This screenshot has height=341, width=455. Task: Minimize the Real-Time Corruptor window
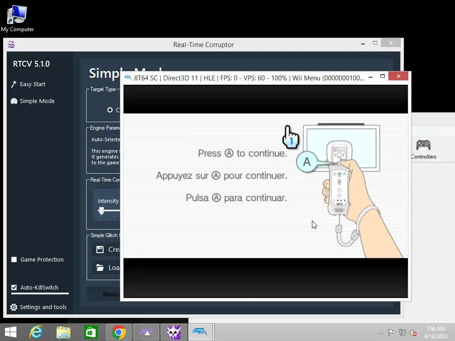[x=363, y=44]
